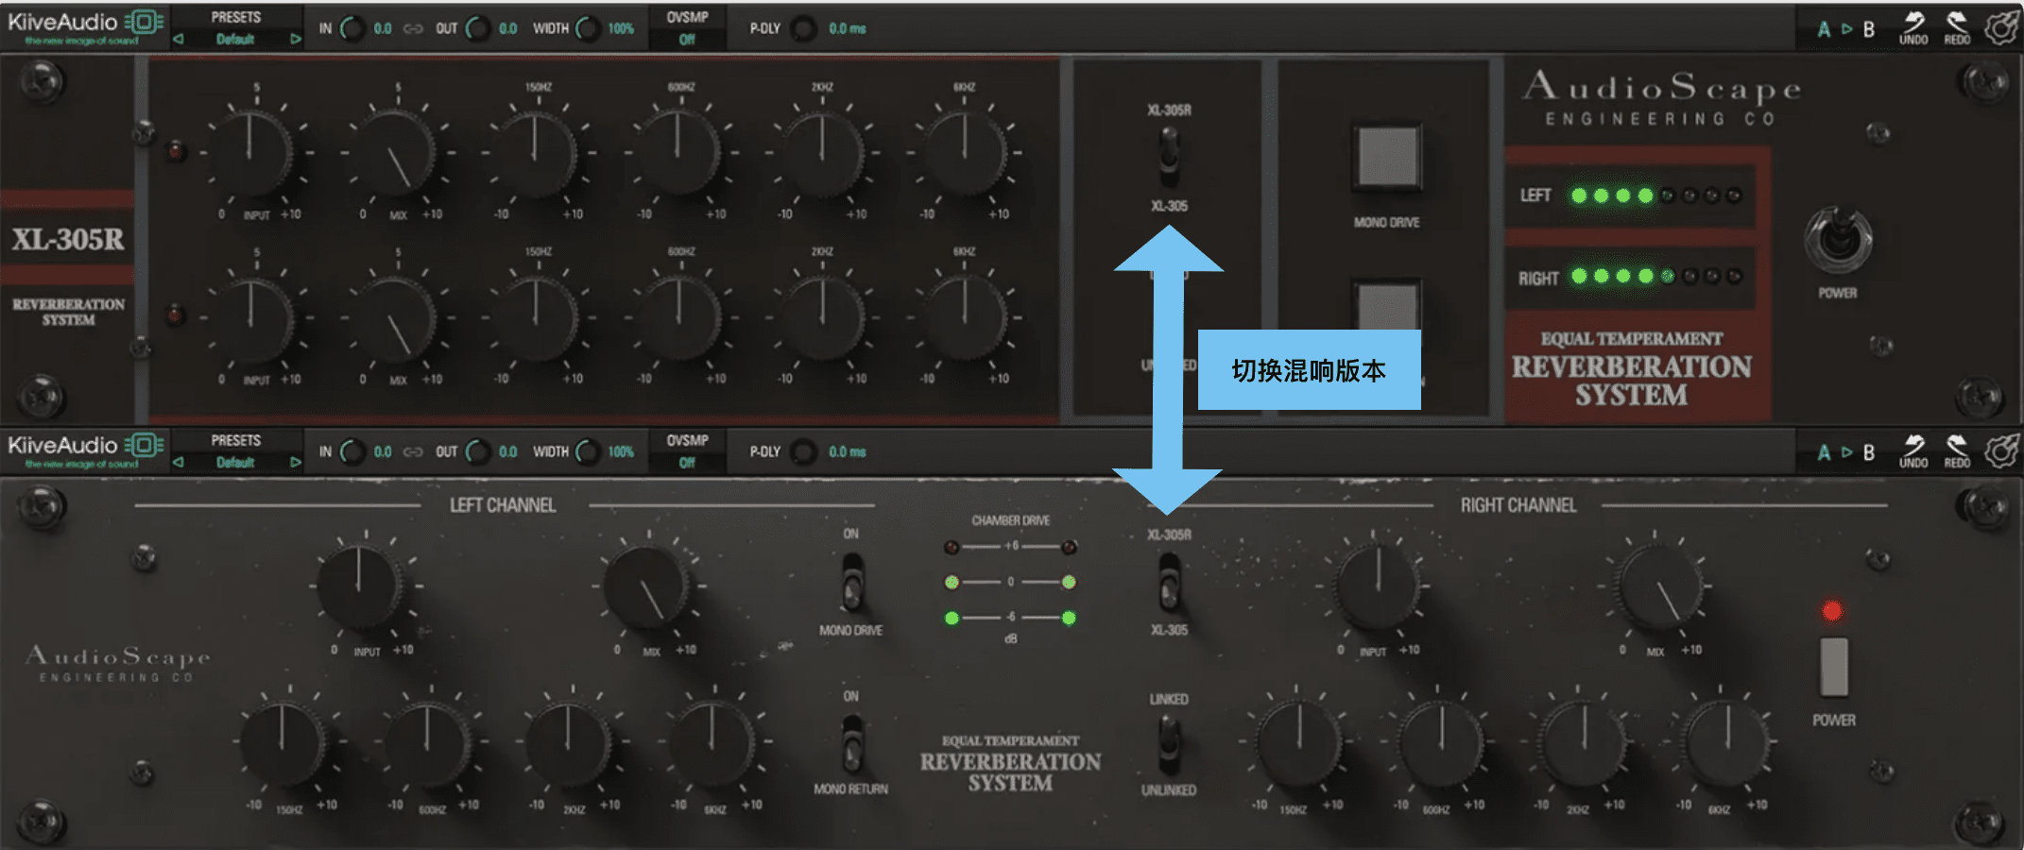Image resolution: width=2024 pixels, height=850 pixels.
Task: Click IN gain knob in bottom header
Action: pos(352,451)
